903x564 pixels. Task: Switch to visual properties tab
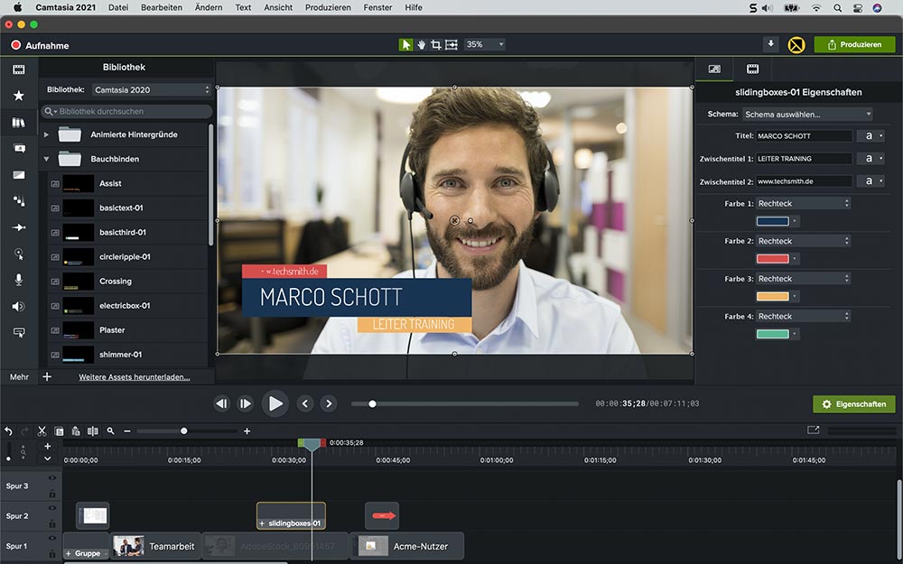[x=714, y=69]
